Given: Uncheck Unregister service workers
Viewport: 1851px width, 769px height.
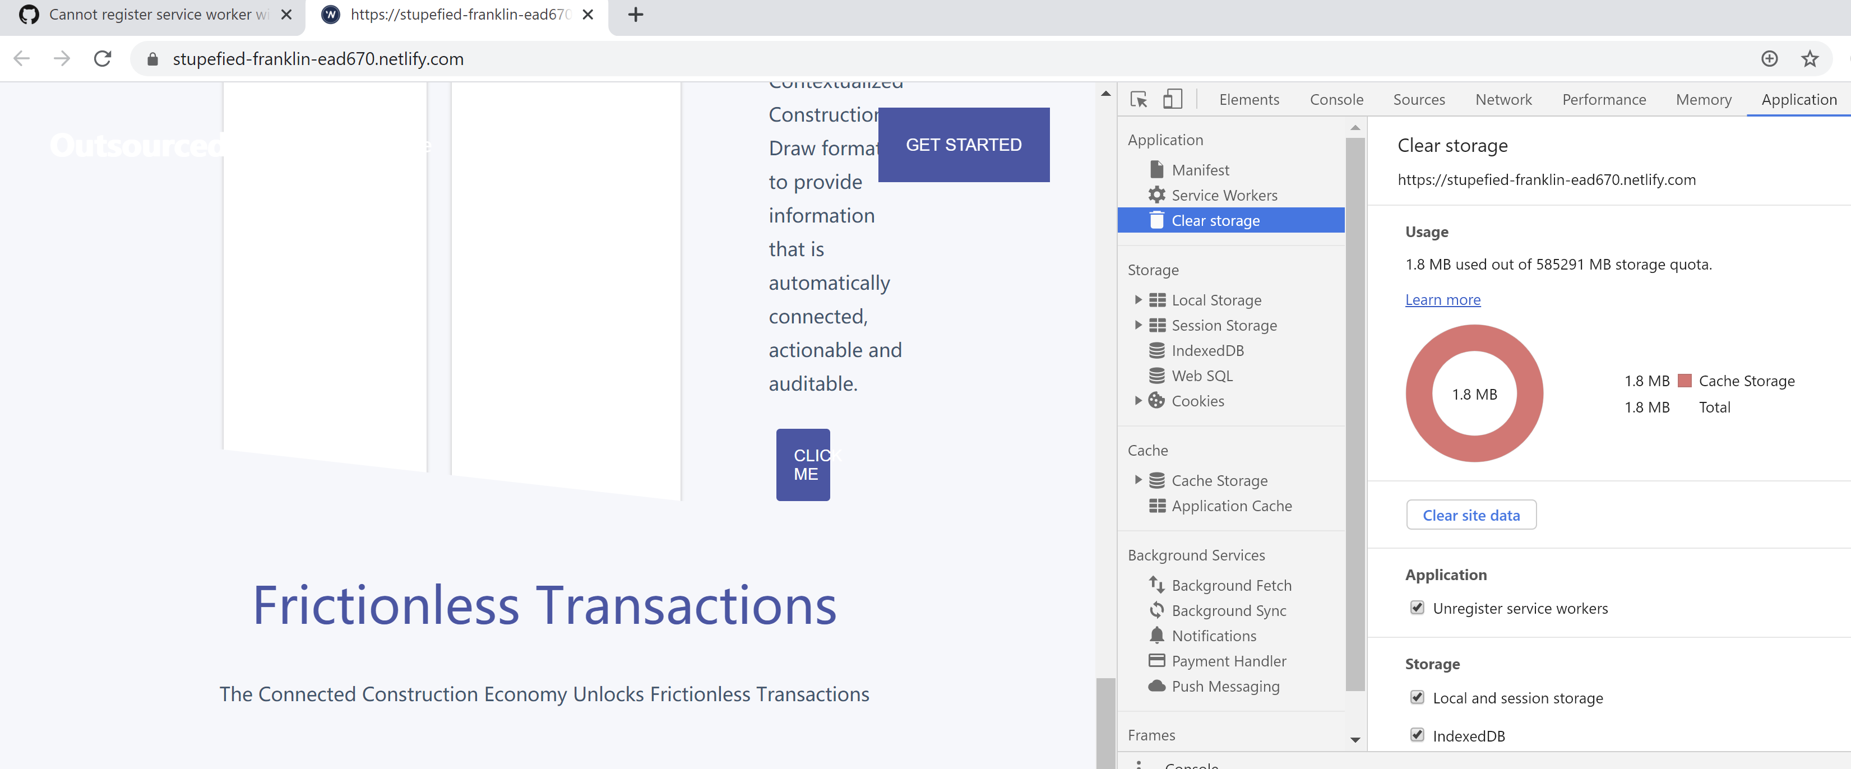Looking at the screenshot, I should coord(1416,608).
